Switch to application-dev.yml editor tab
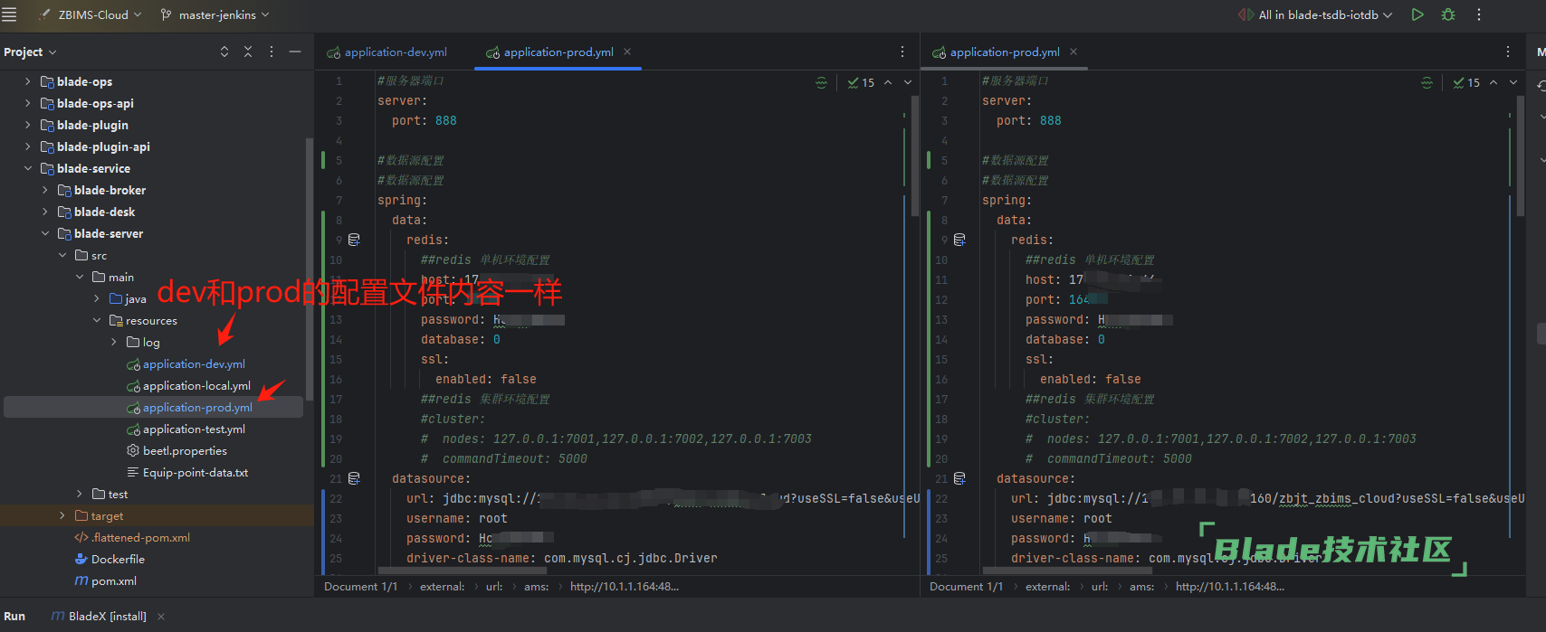Screen dimensions: 1546x632 (386, 52)
